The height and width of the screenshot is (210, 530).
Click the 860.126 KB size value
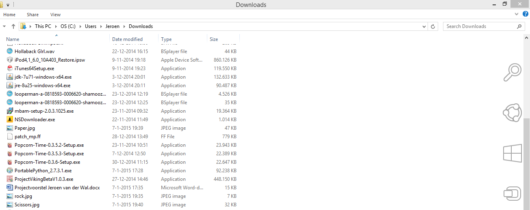point(225,60)
